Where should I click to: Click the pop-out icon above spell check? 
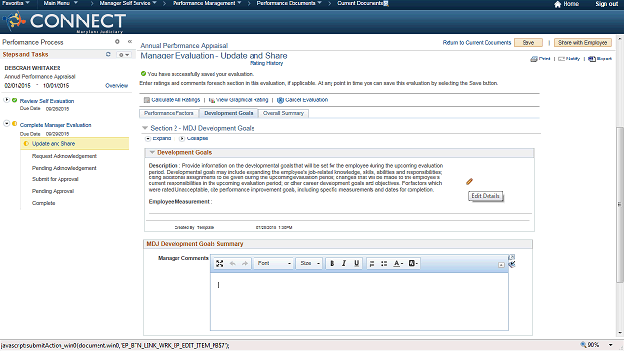click(x=512, y=257)
